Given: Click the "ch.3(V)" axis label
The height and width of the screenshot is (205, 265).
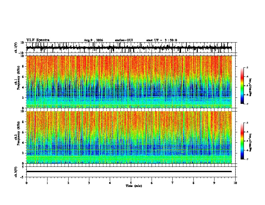Looking at the screenshot, I should pos(16,172).
